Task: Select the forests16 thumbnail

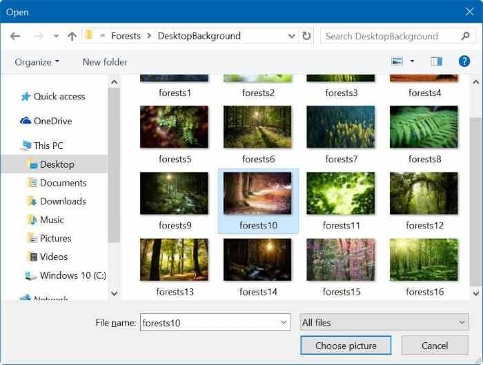Action: pos(424,259)
